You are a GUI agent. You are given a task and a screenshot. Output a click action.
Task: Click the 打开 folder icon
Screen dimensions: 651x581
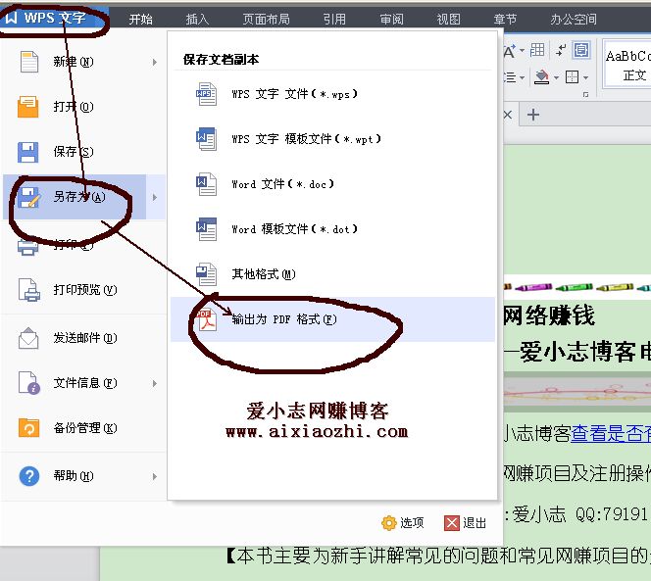coord(27,107)
